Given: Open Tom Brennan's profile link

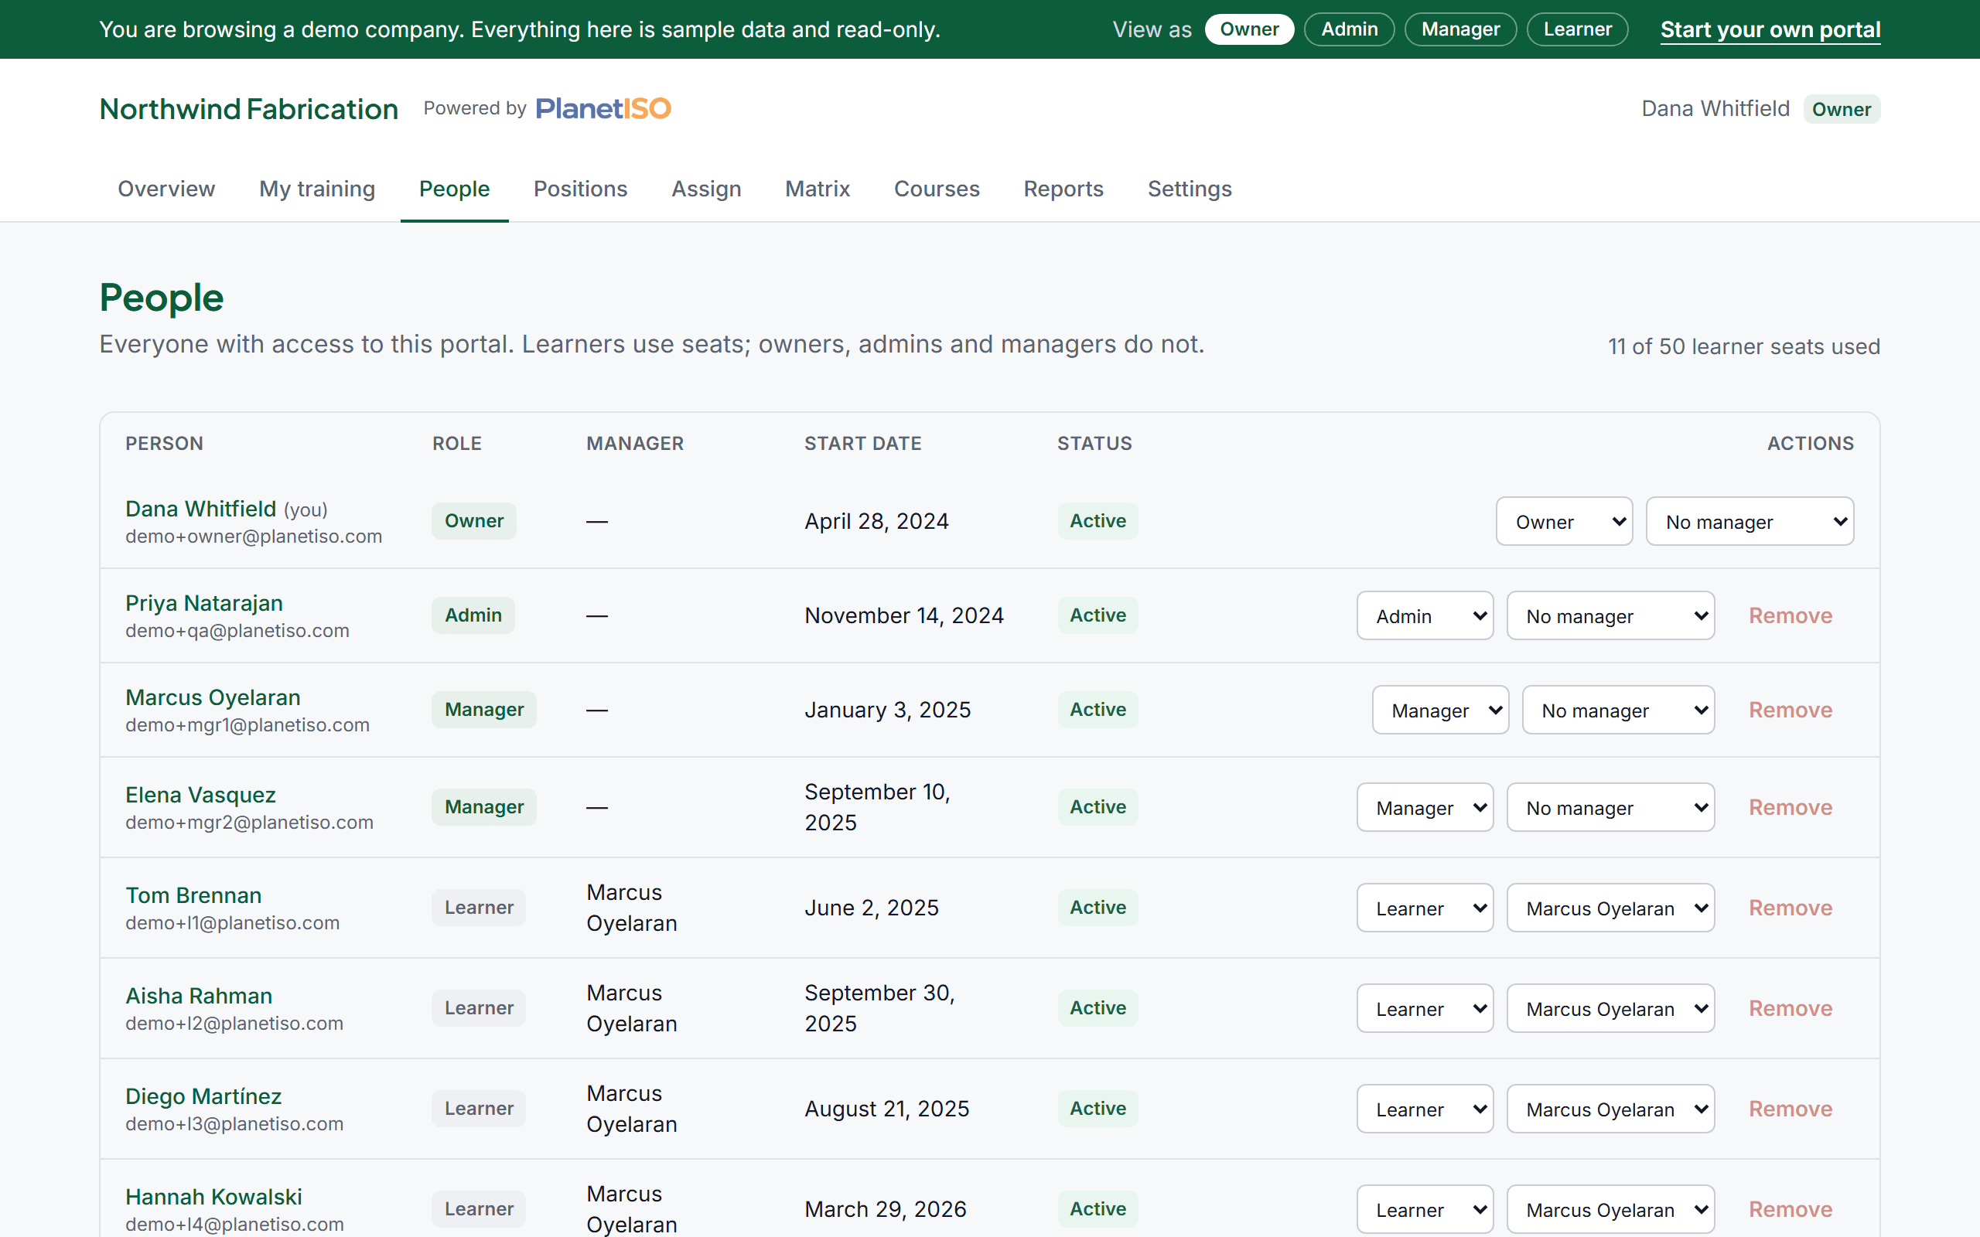Looking at the screenshot, I should pos(193,895).
